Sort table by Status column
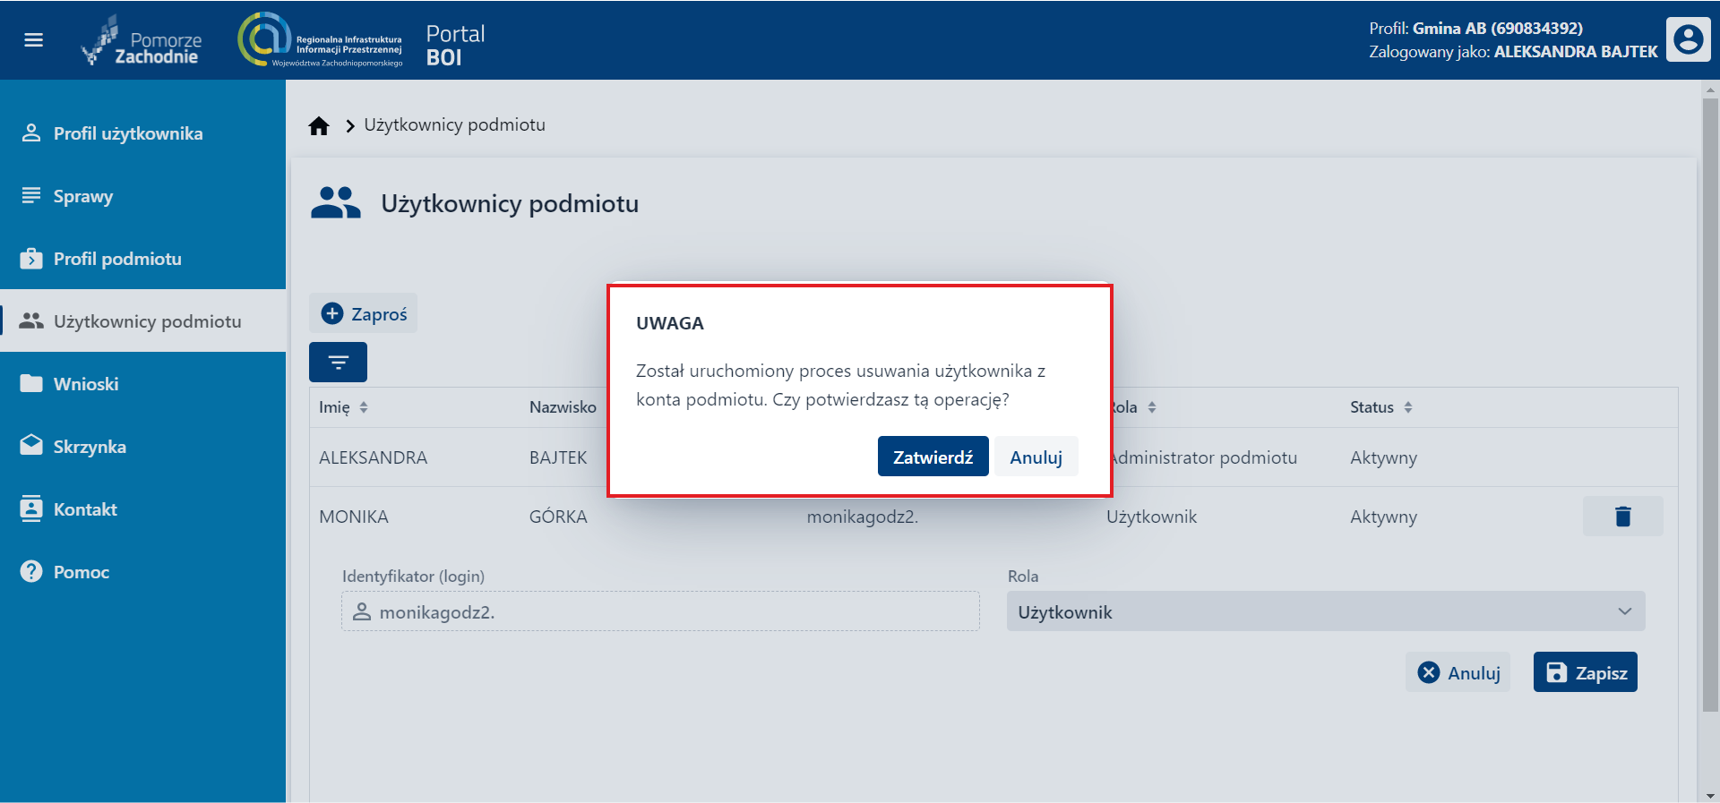 point(1408,407)
